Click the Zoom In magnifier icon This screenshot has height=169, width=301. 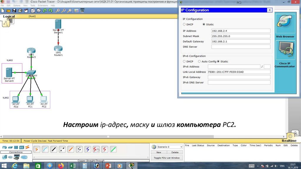coord(57,11)
